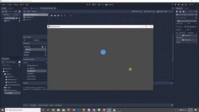The image size is (199, 112).
Task: Click the attach script icon beside the node filter
Action: point(19,12)
